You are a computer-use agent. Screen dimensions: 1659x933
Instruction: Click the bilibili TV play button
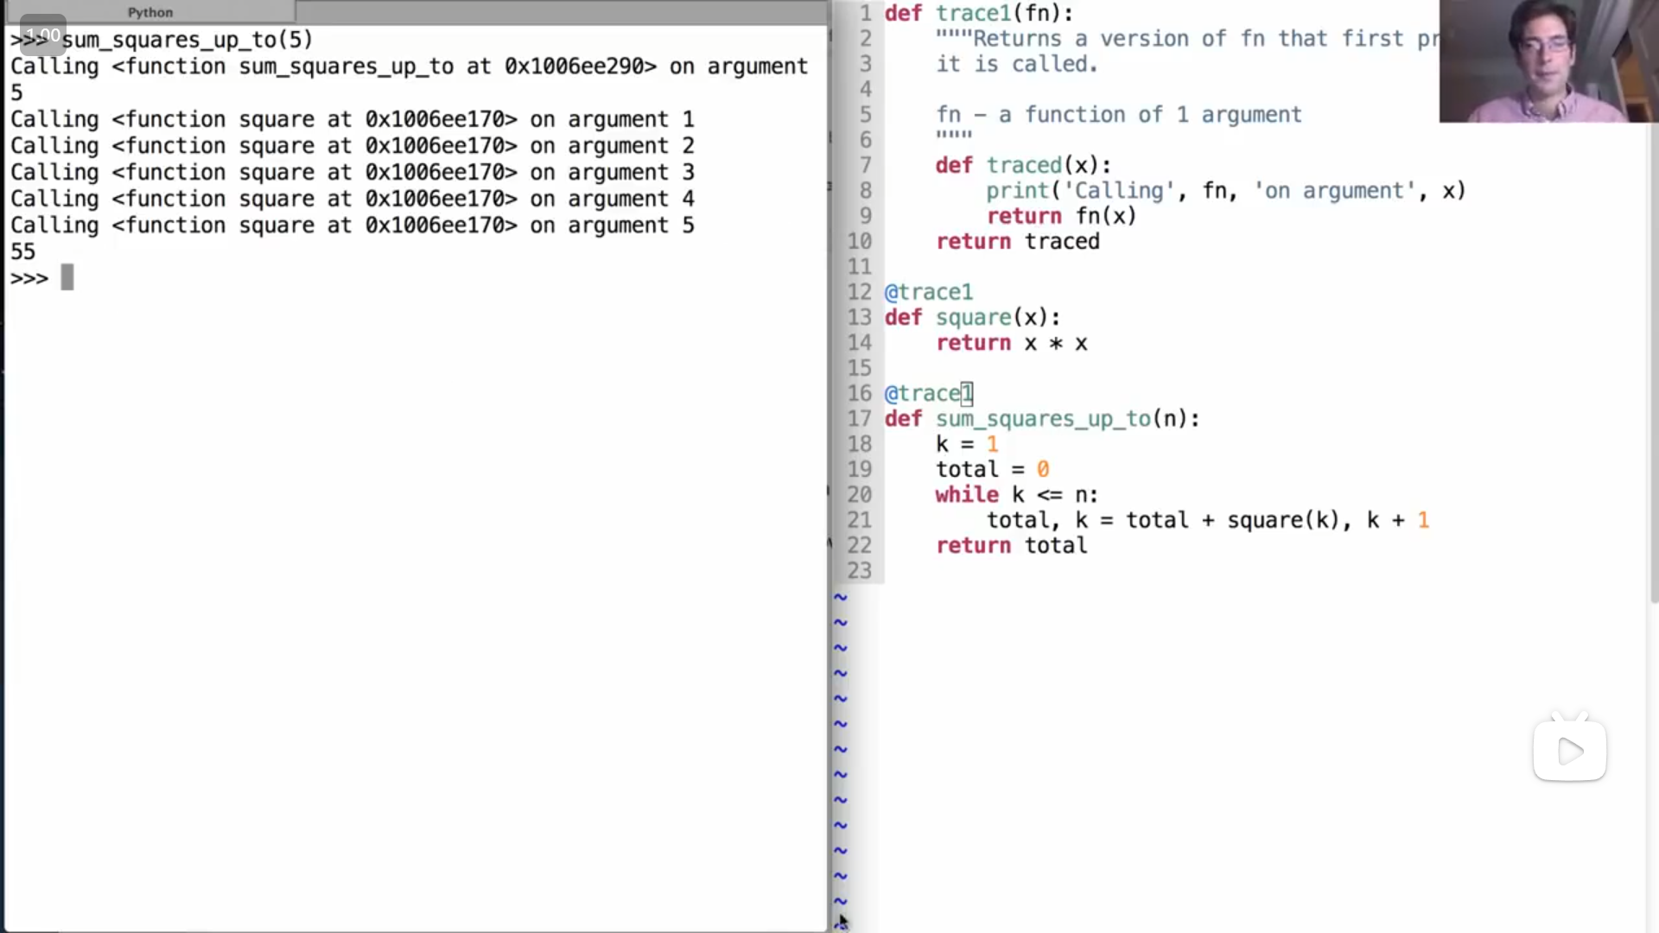pyautogui.click(x=1569, y=750)
